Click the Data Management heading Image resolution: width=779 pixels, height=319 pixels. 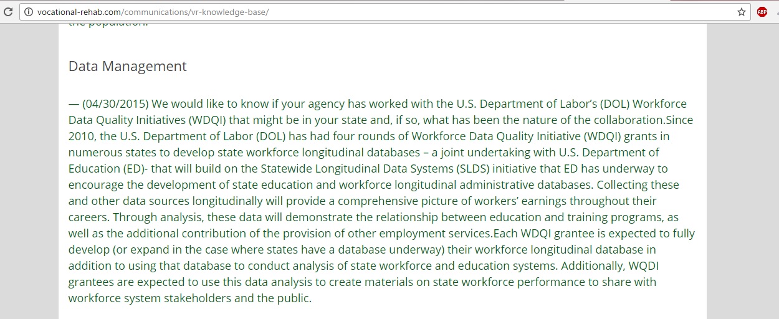coord(128,66)
